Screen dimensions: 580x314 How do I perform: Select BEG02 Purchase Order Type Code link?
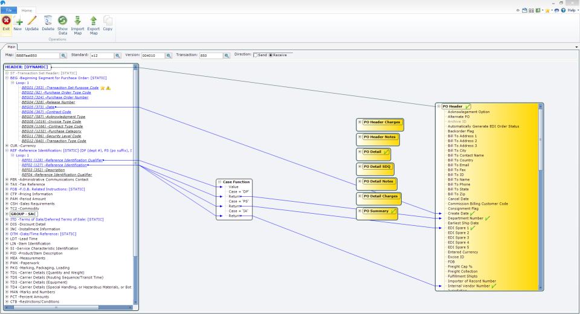point(56,92)
